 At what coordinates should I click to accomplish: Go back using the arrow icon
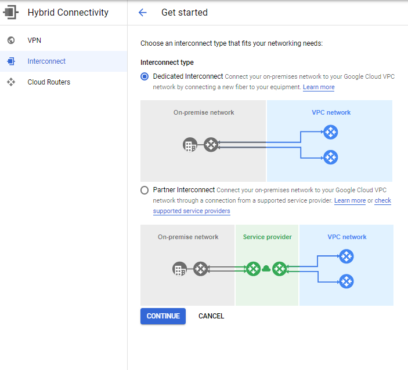(x=143, y=13)
